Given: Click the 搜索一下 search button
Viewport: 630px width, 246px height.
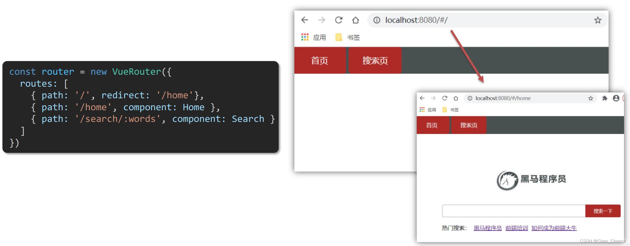Looking at the screenshot, I should pos(603,211).
